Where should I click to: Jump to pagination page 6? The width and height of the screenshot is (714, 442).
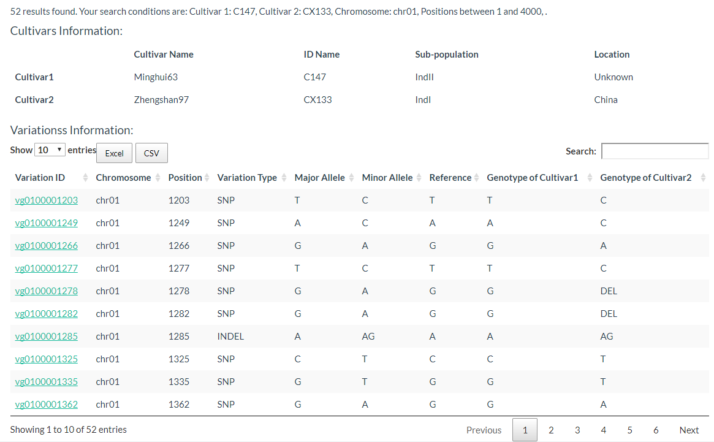(656, 430)
